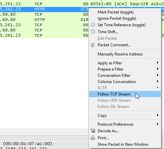The image size is (164, 149).
Task: Open the Time Shift dialog entry
Action: tap(108, 32)
